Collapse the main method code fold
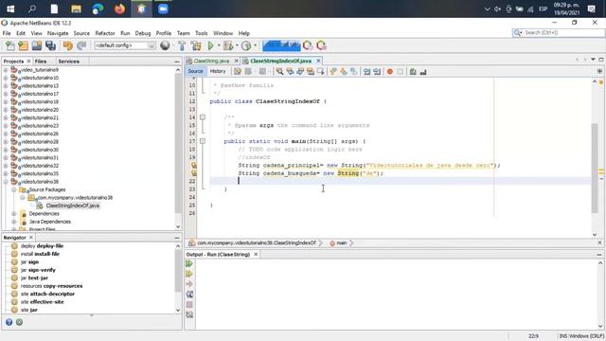 (x=202, y=141)
